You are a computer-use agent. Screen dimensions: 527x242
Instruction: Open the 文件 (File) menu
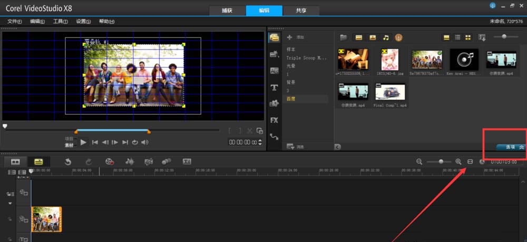click(14, 22)
